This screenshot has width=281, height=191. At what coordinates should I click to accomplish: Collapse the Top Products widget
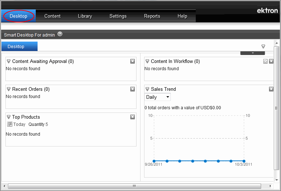pos(9,117)
